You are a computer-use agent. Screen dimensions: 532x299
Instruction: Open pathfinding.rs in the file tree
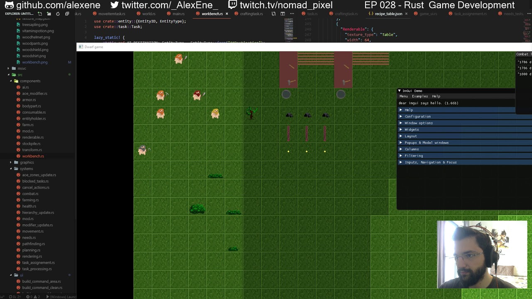[33, 244]
